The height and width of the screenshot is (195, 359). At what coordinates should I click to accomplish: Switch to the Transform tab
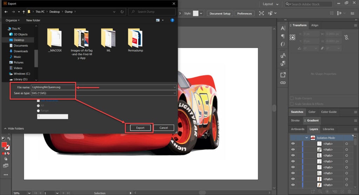tap(299, 25)
